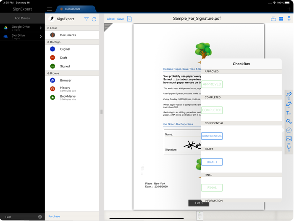
Task: Switch to the Documents tab
Action: pos(75,9)
